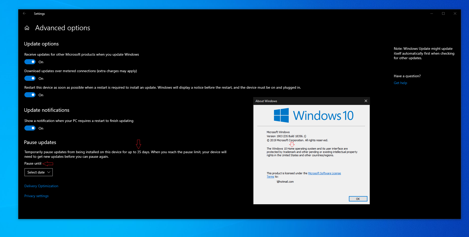The image size is (469, 237).
Task: Minimize the Settings window
Action: pyautogui.click(x=432, y=13)
